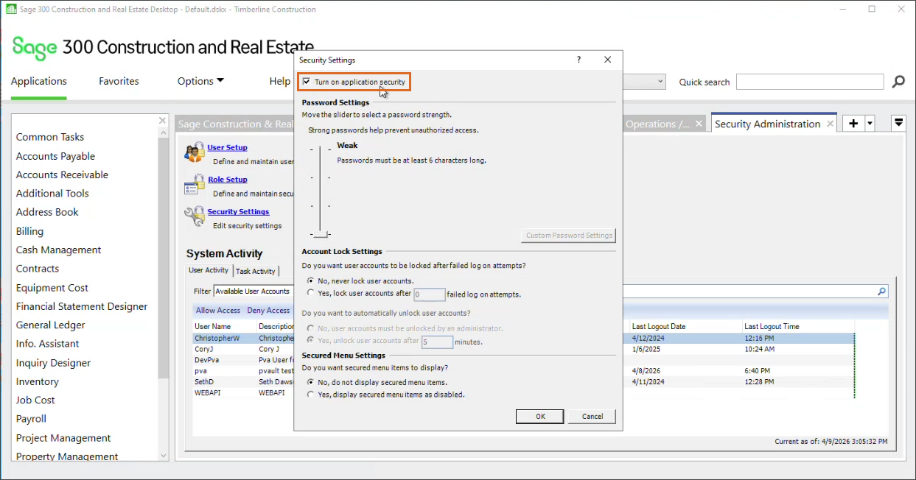This screenshot has width=916, height=480.
Task: Click the unlock after minutes field
Action: [437, 342]
